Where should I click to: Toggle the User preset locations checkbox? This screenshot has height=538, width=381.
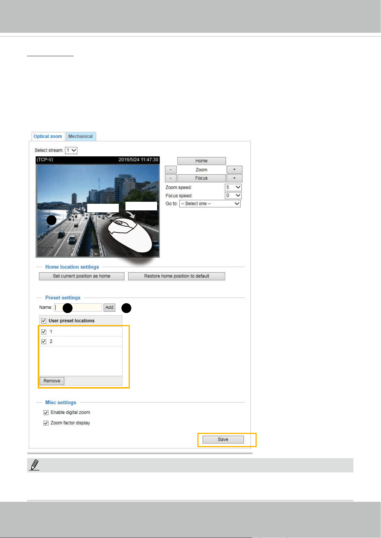[x=44, y=321]
